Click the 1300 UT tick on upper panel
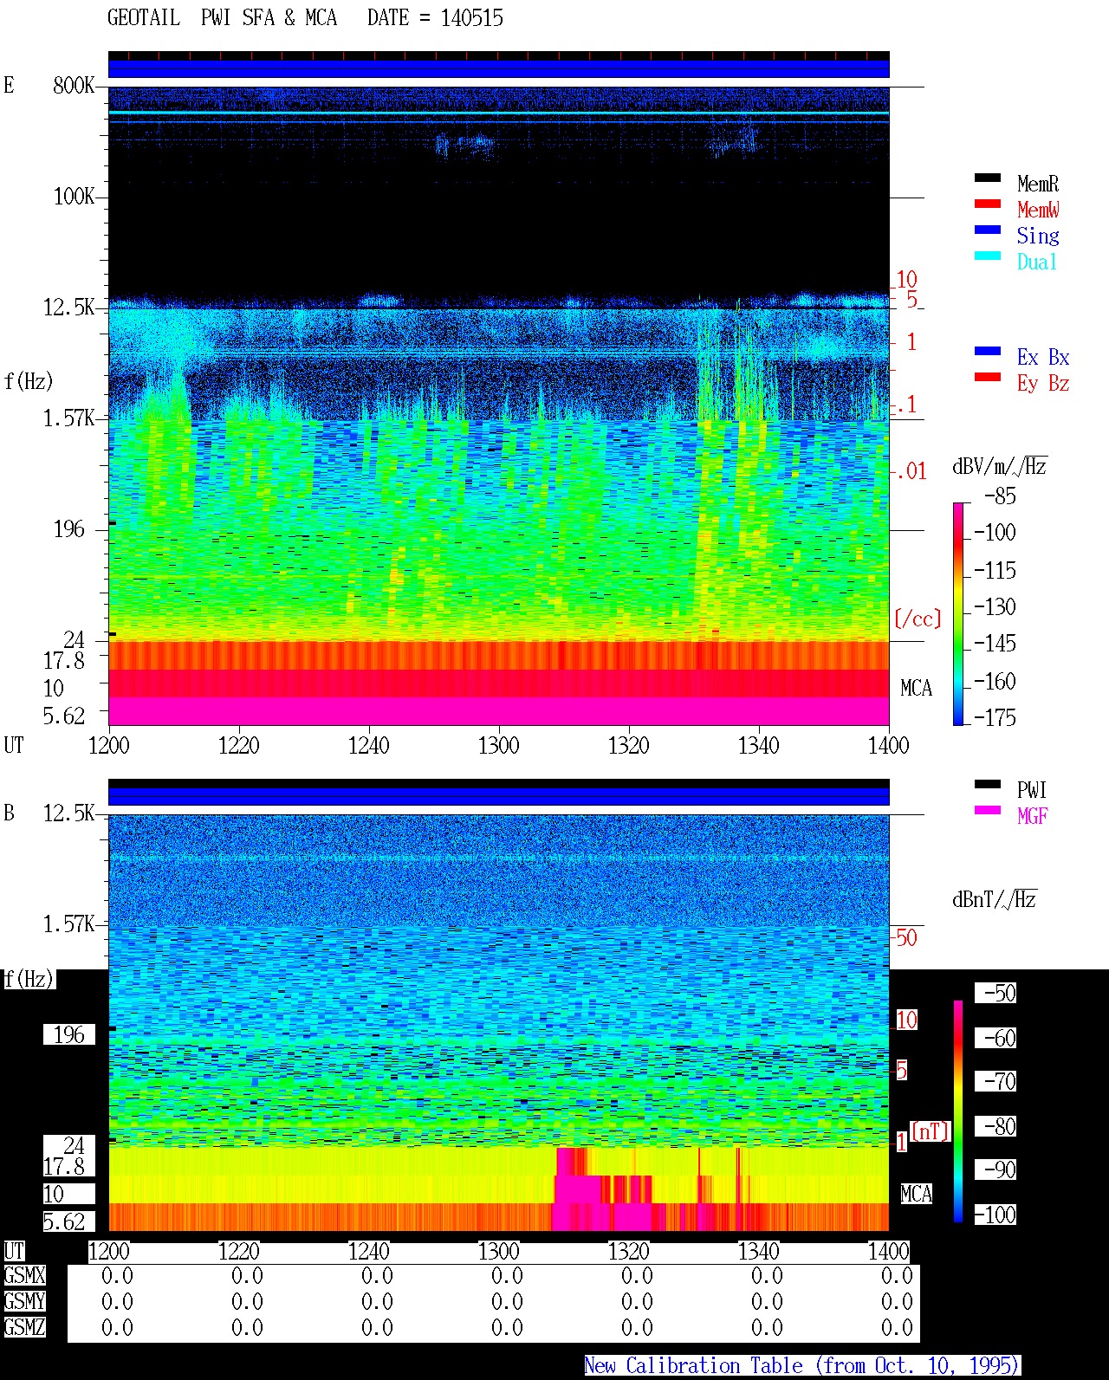This screenshot has width=1109, height=1380. click(499, 745)
